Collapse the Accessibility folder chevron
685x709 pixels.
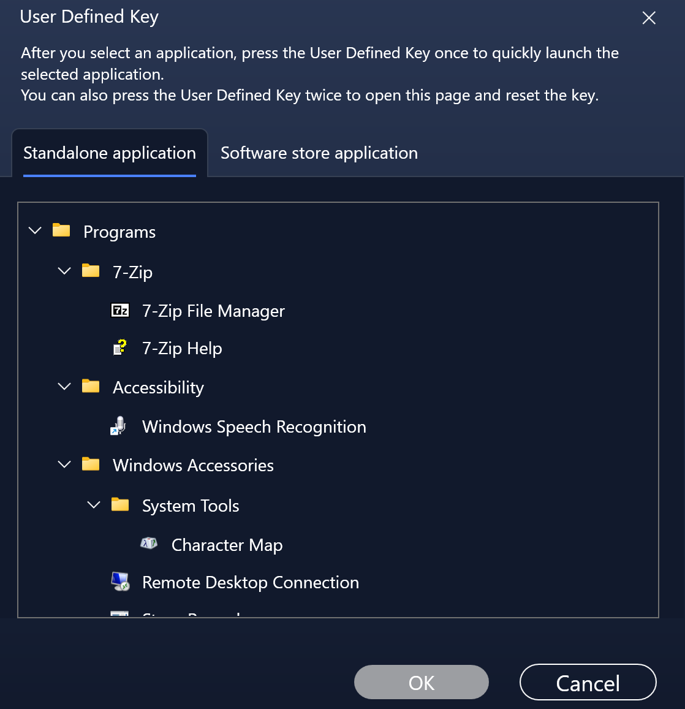(64, 386)
